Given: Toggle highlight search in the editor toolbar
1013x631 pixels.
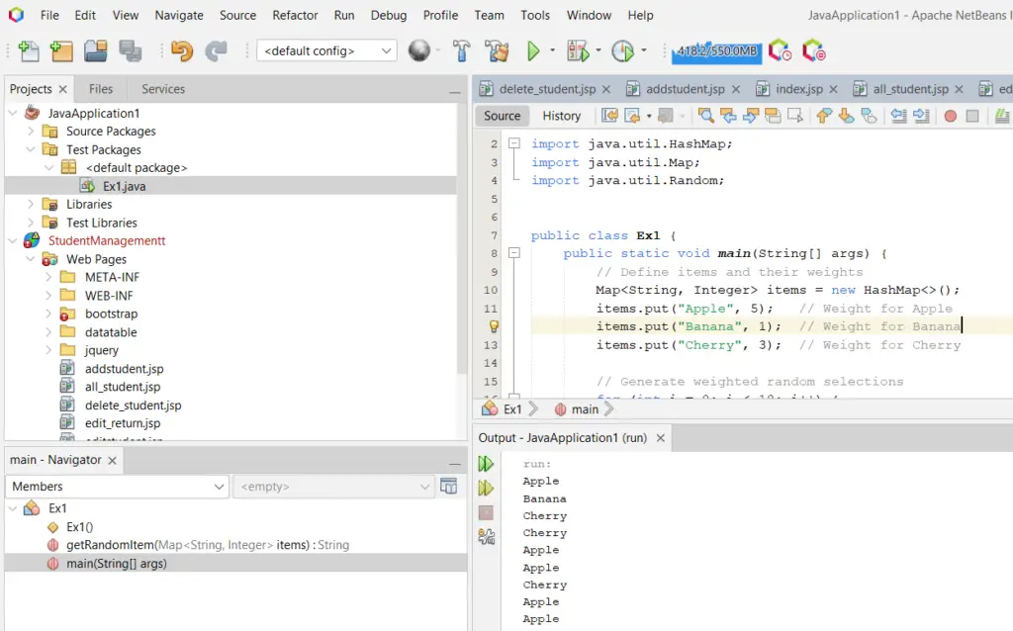Looking at the screenshot, I should [774, 115].
